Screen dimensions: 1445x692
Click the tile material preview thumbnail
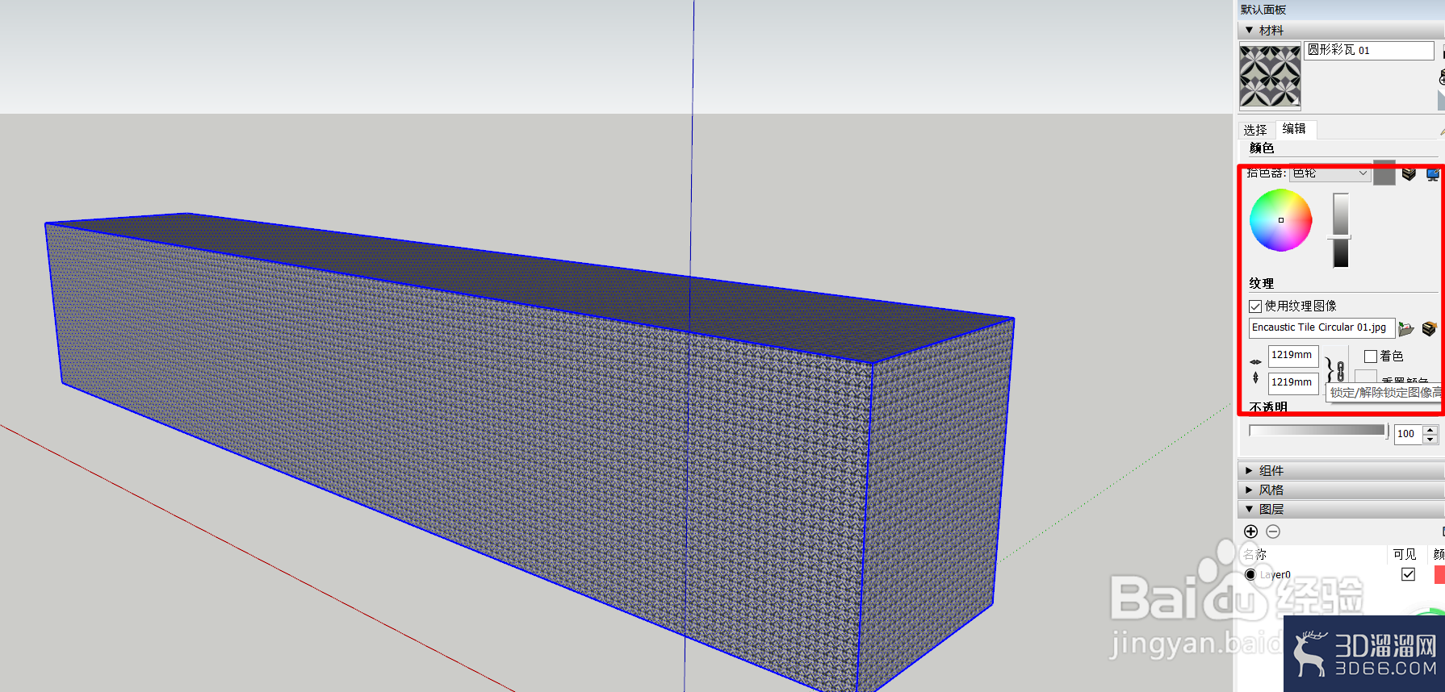[x=1270, y=77]
